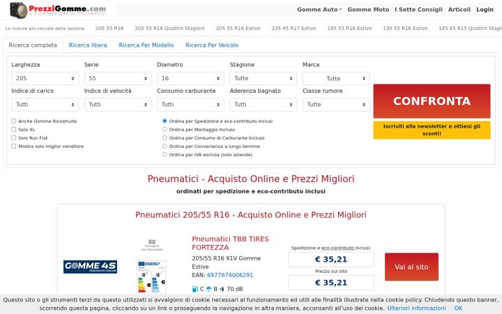Accept cookies with OK link
The width and height of the screenshot is (502, 314).
458,308
